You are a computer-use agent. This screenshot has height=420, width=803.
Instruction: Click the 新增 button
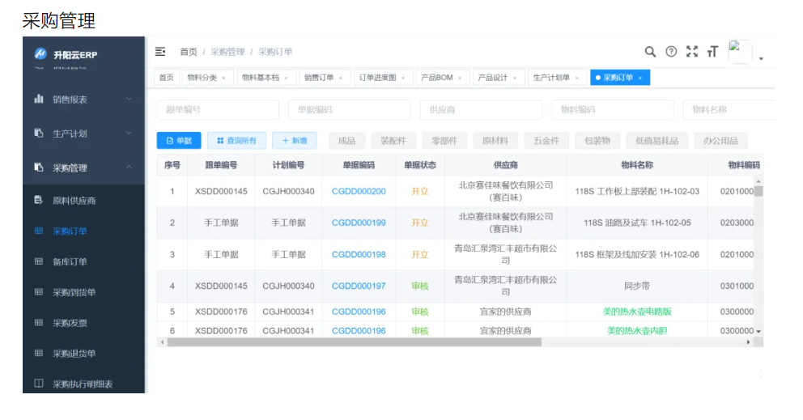[294, 141]
